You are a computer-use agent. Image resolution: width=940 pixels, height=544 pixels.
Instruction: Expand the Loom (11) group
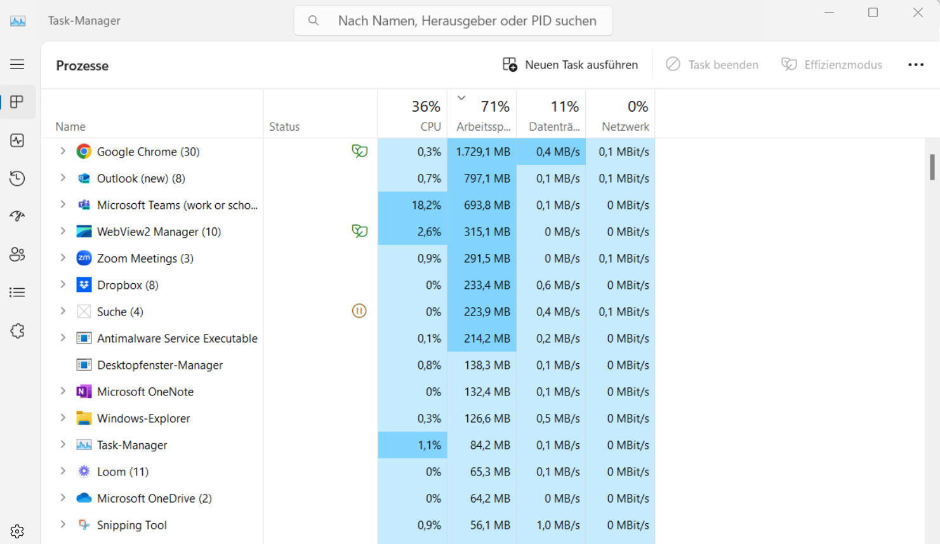click(x=63, y=471)
